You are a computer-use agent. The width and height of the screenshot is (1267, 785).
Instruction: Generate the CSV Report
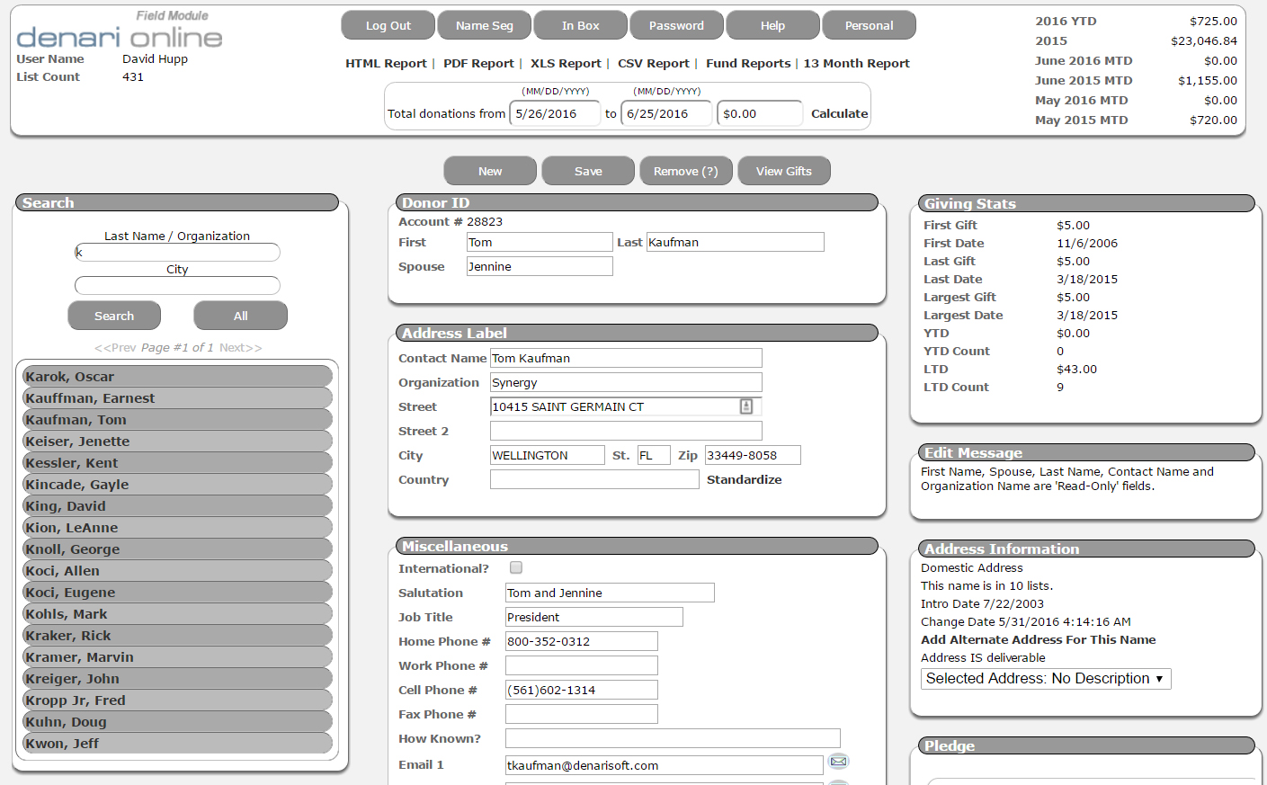pos(654,63)
